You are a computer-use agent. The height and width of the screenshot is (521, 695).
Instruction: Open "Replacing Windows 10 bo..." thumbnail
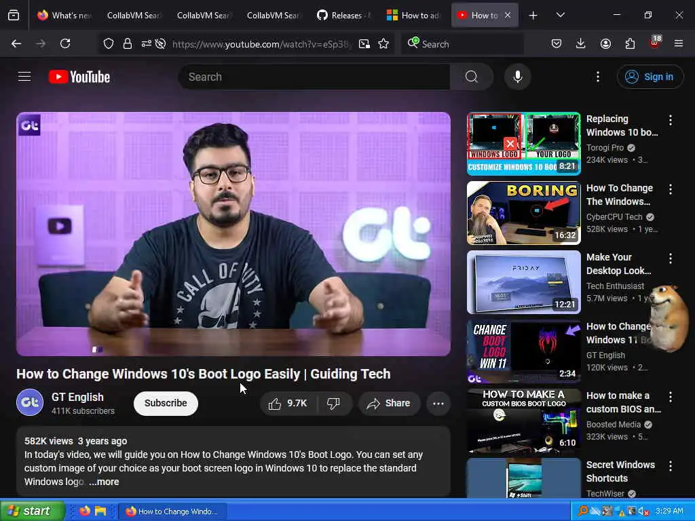(524, 144)
